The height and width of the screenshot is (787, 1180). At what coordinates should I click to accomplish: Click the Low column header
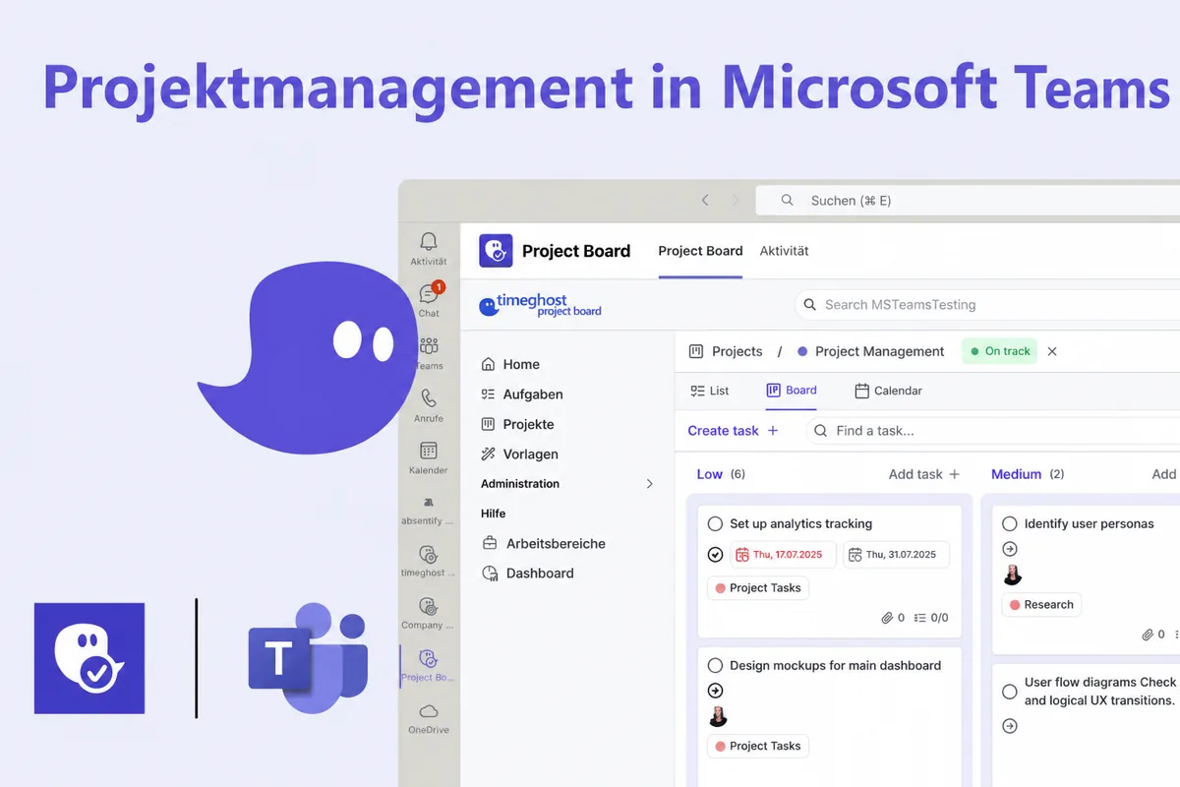(x=710, y=474)
